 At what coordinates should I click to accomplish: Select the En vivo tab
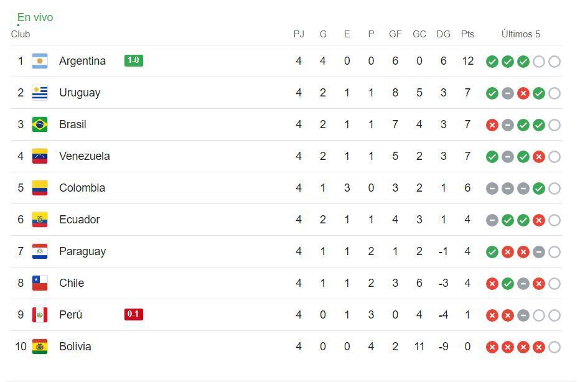coord(35,17)
